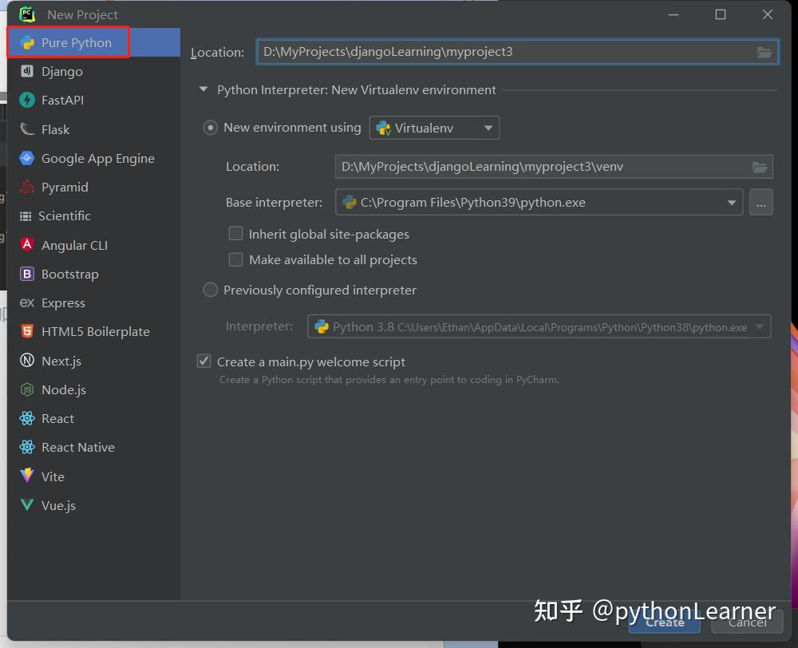Click the Create button

pyautogui.click(x=664, y=622)
